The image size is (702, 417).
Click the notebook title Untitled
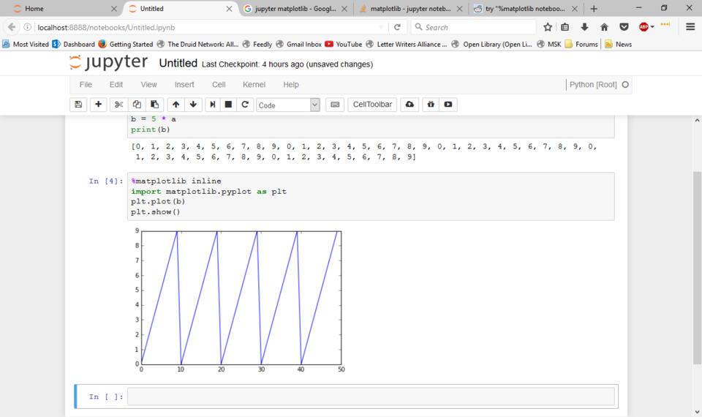tap(178, 64)
